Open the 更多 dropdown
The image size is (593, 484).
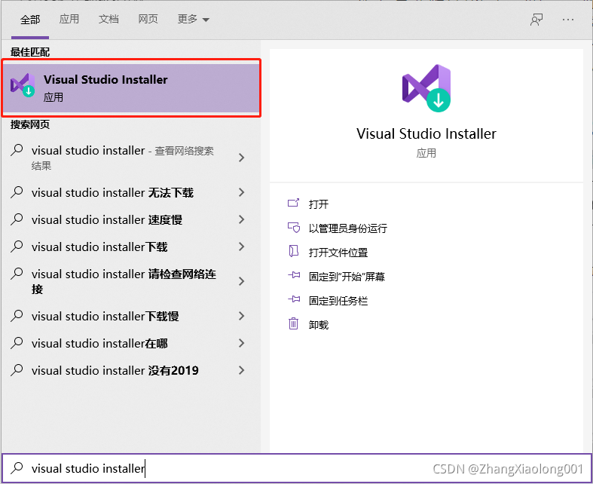[x=193, y=19]
